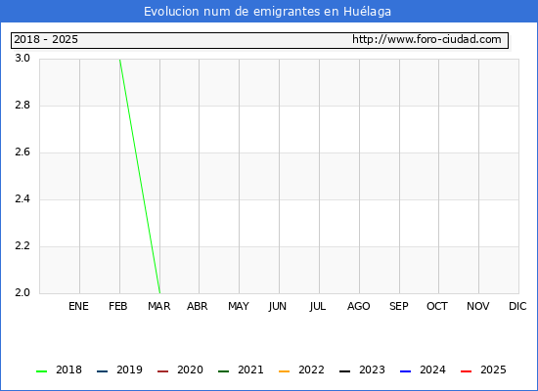Viewport: 538px width, 391px height.
Task: Click the 2.4 y-axis value
Action: [22, 199]
